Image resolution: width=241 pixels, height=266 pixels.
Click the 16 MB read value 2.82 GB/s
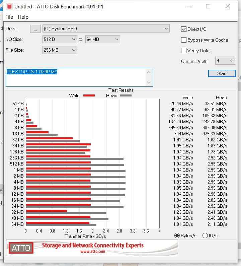217,200
